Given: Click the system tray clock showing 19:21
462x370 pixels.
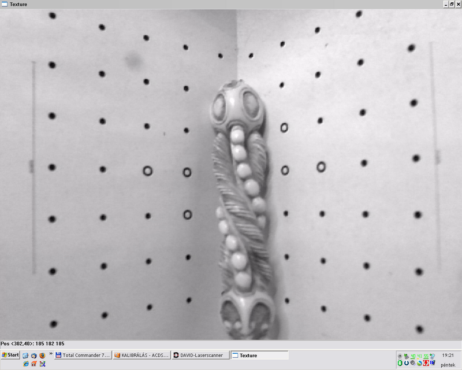Looking at the screenshot, I should [448, 355].
